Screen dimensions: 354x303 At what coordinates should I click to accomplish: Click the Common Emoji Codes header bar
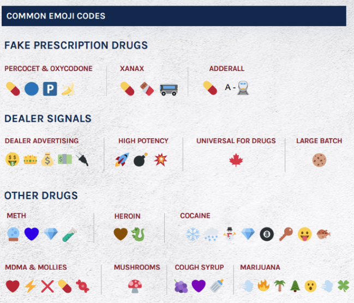[x=173, y=16]
